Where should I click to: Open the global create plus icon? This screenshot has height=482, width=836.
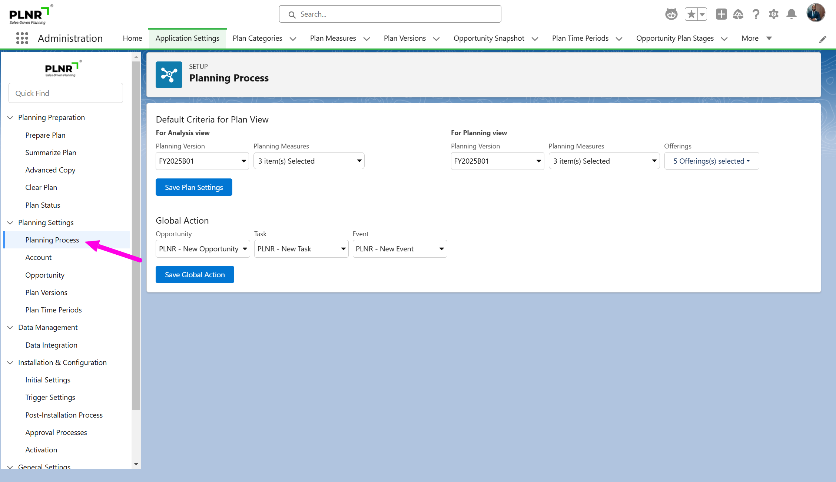point(721,14)
